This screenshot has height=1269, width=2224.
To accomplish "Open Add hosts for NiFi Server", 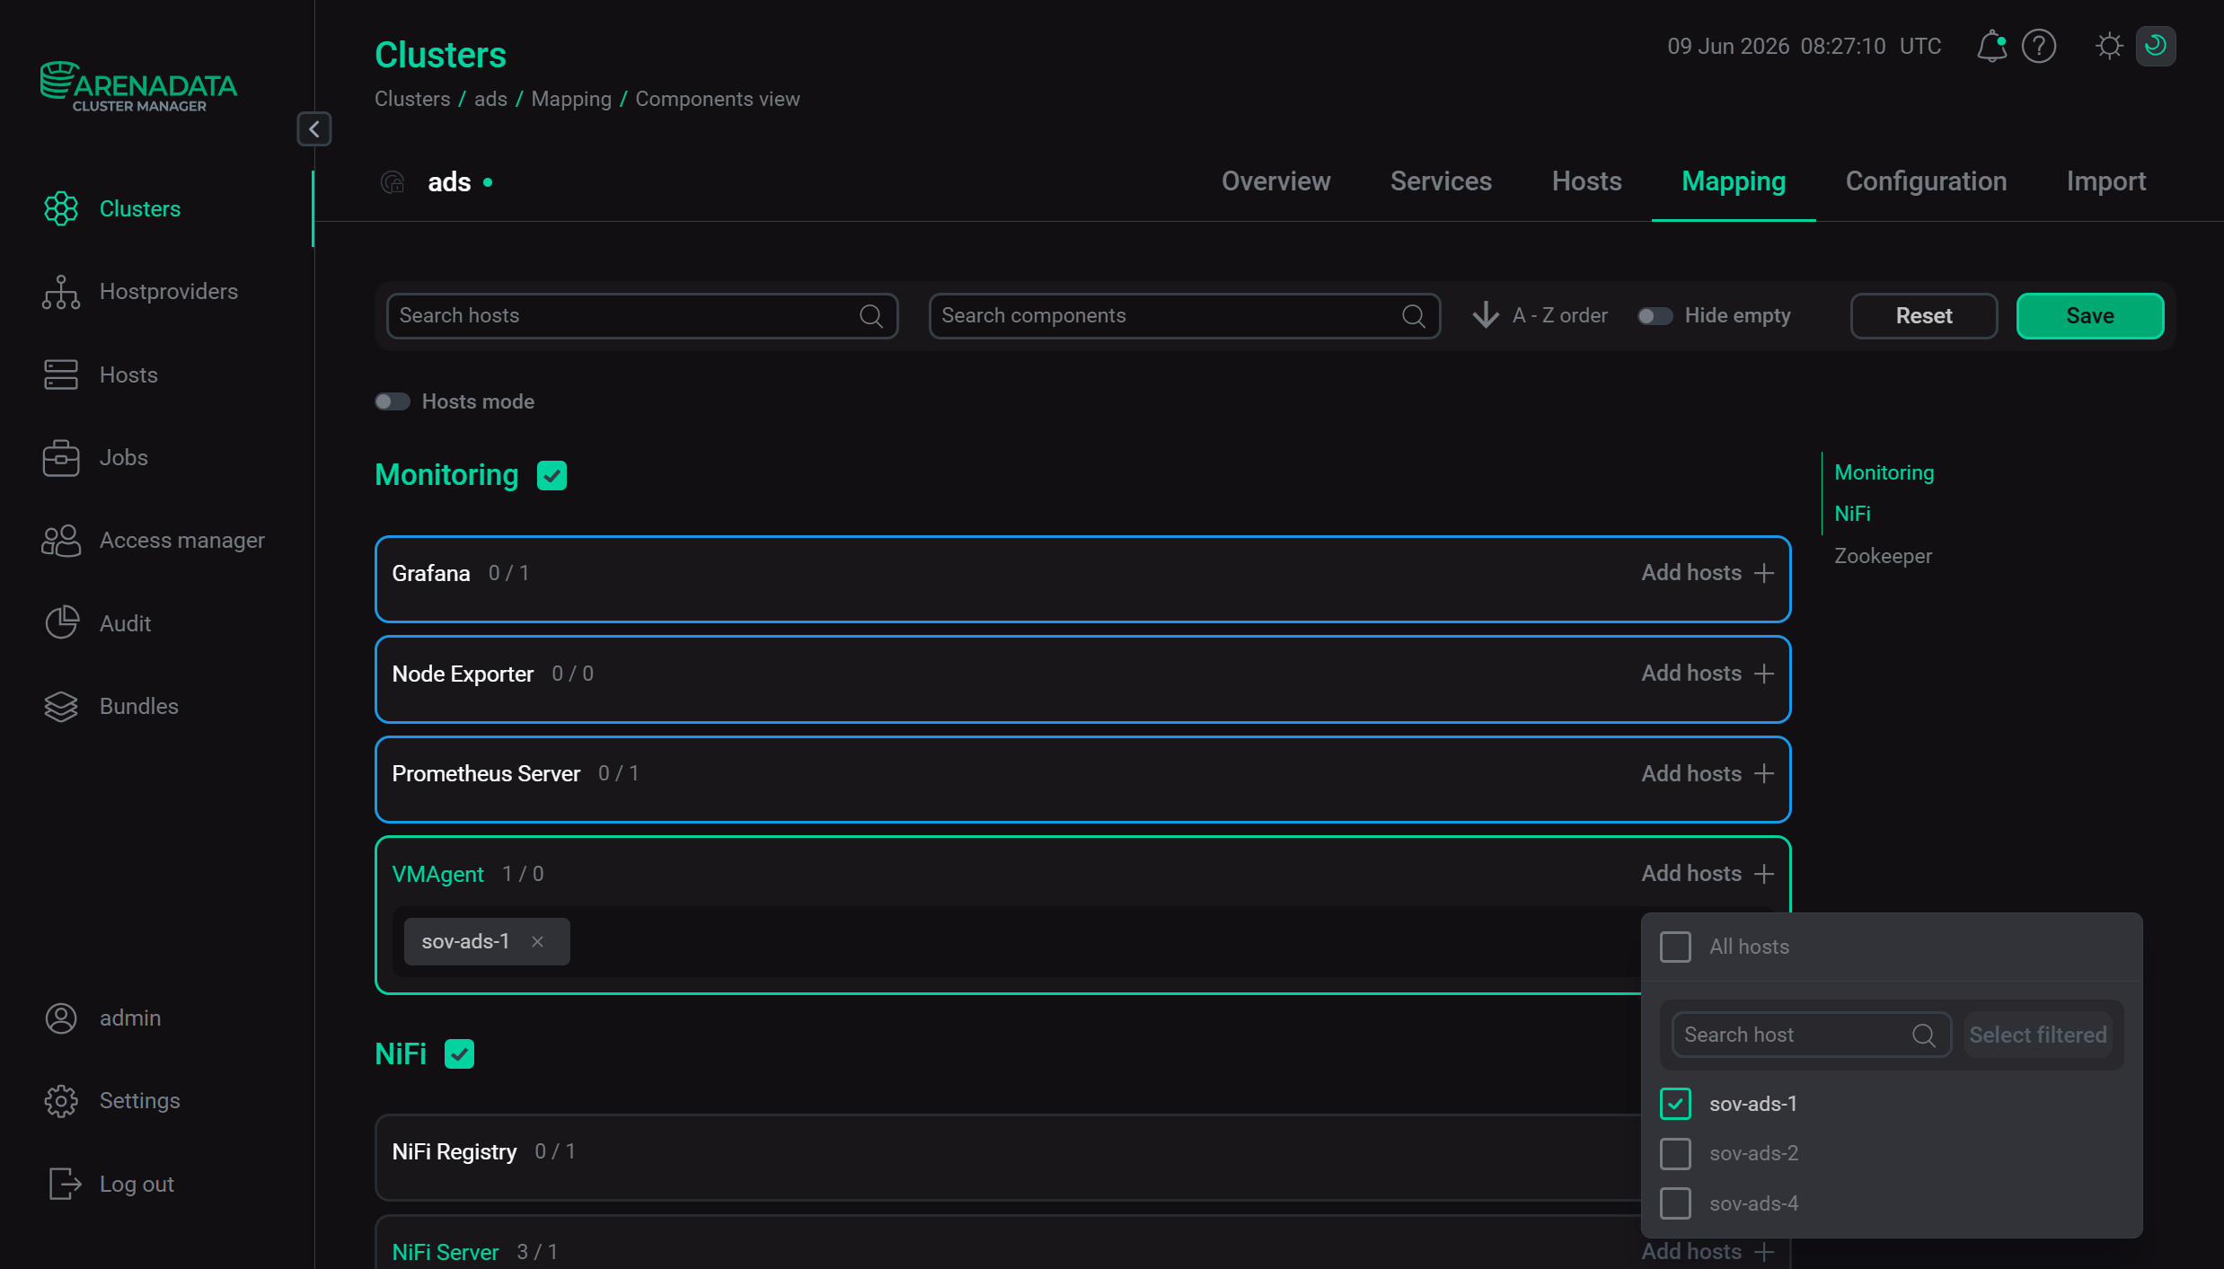I will (1708, 1252).
